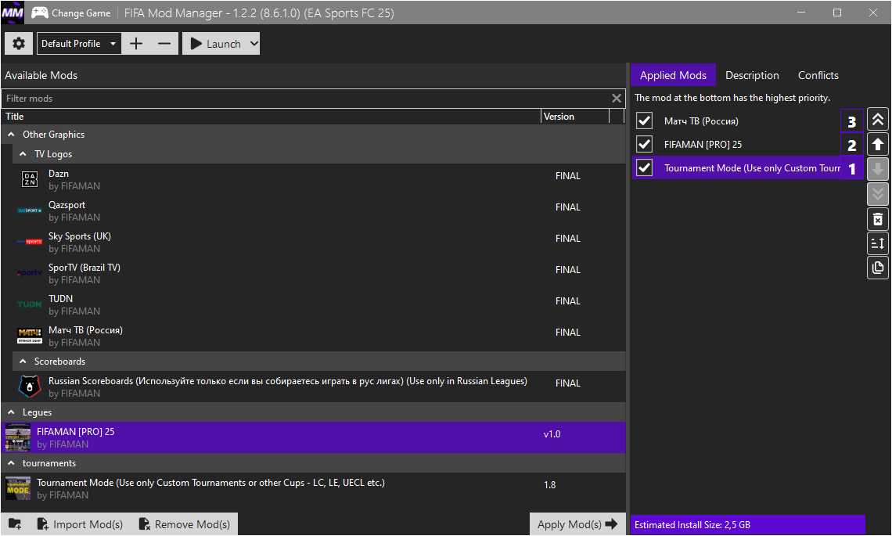This screenshot has height=536, width=892.
Task: Select the SporTV (Brazil TV) mod title
Action: click(x=85, y=268)
